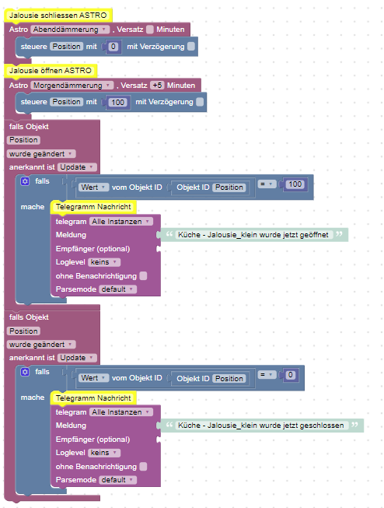Select 'Alle Instanzen' dropdown in first telegram block
The height and width of the screenshot is (508, 384).
[120, 222]
